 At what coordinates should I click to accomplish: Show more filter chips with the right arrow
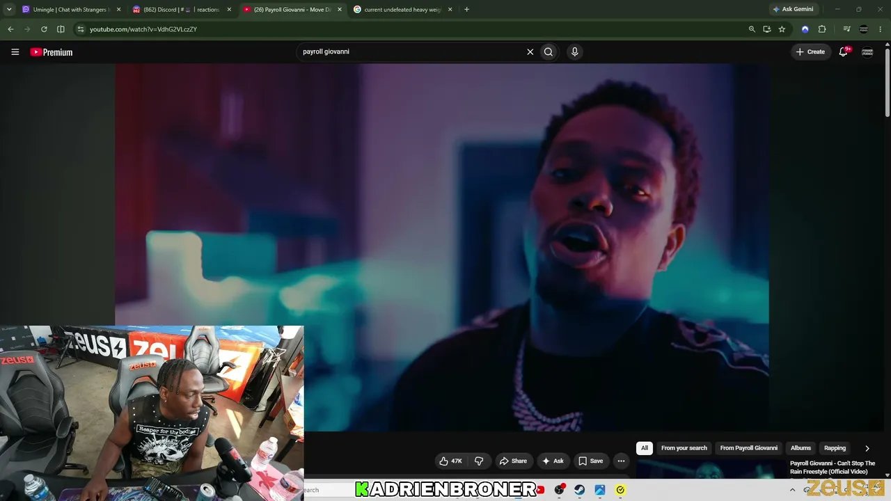[867, 448]
